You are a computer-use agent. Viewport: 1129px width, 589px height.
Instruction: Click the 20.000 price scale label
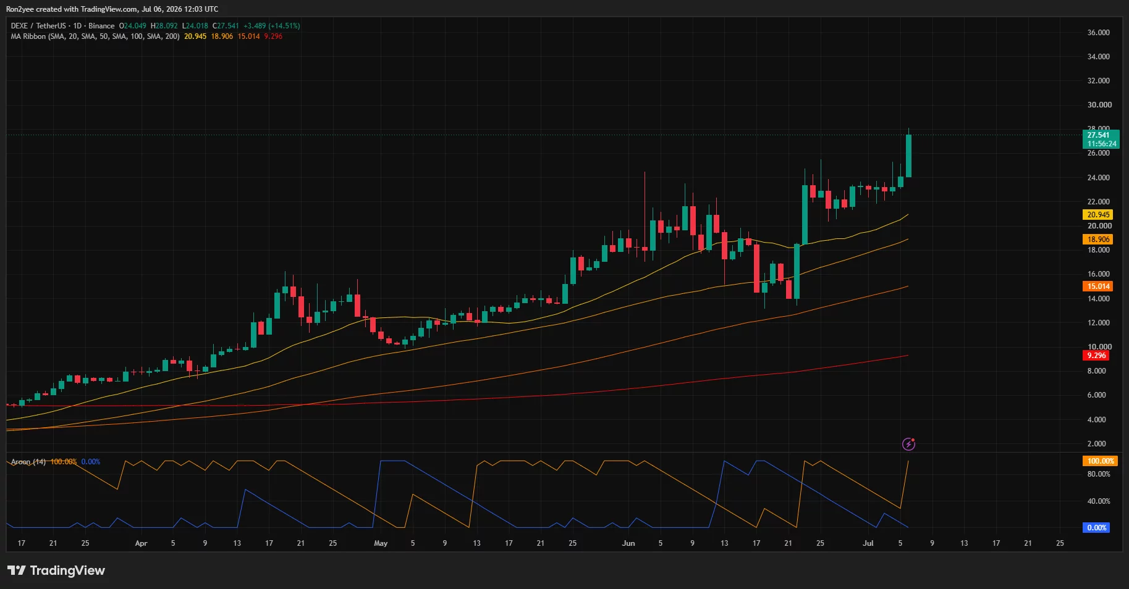tap(1099, 226)
